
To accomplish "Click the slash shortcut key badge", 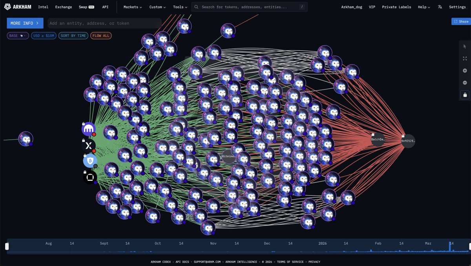I will coord(301,7).
